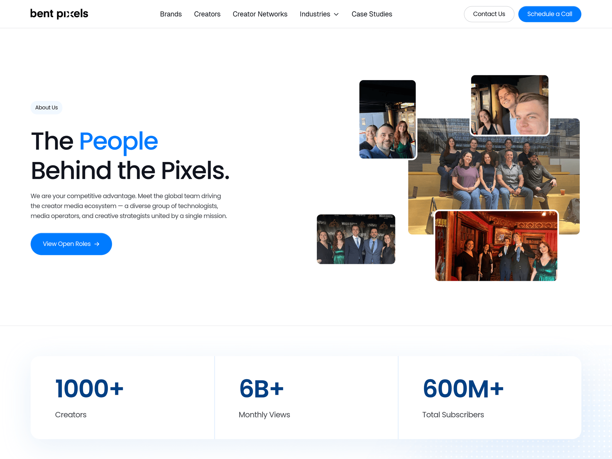Click the Creators label under 1000+
Screen dimensions: 612x459
[71, 415]
